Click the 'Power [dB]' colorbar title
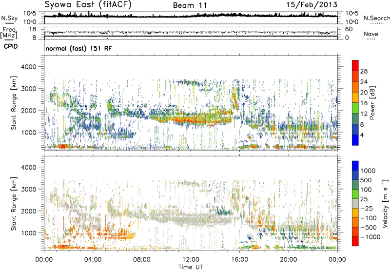Screen dimensions: 390x270 [x=372, y=103]
